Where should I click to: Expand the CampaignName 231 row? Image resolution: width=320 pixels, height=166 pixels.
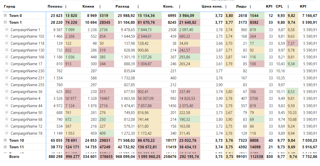7,78
